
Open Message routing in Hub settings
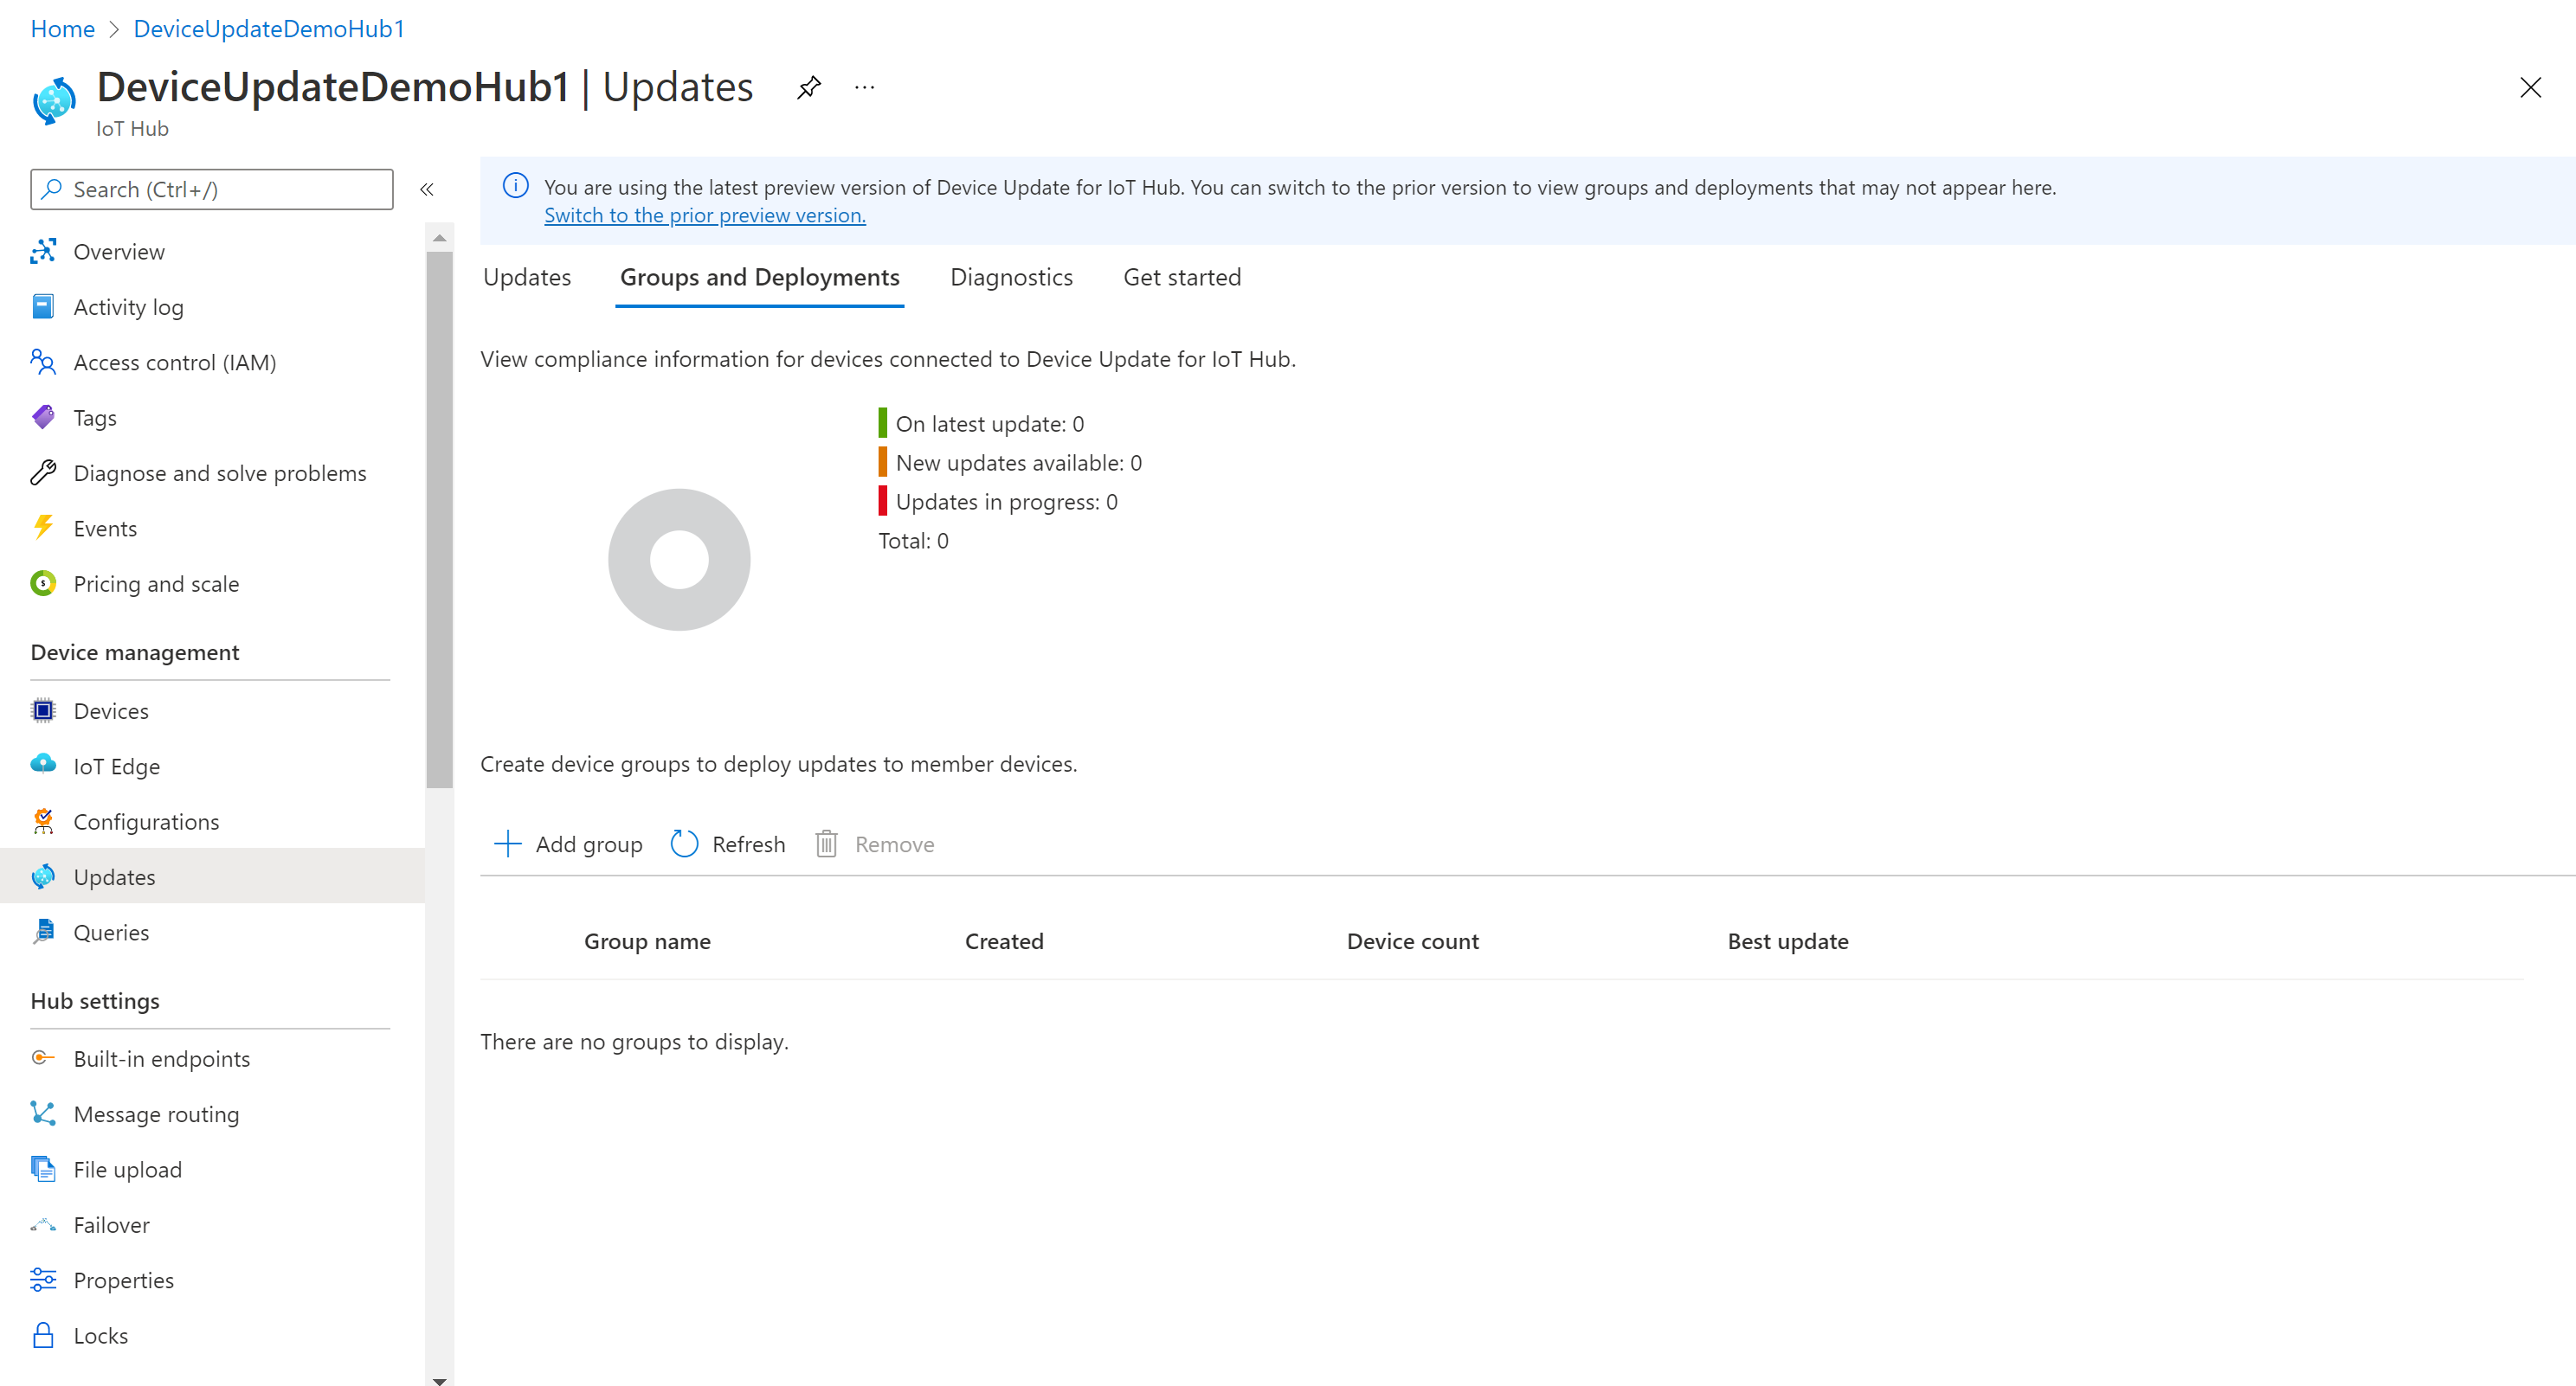tap(156, 1113)
